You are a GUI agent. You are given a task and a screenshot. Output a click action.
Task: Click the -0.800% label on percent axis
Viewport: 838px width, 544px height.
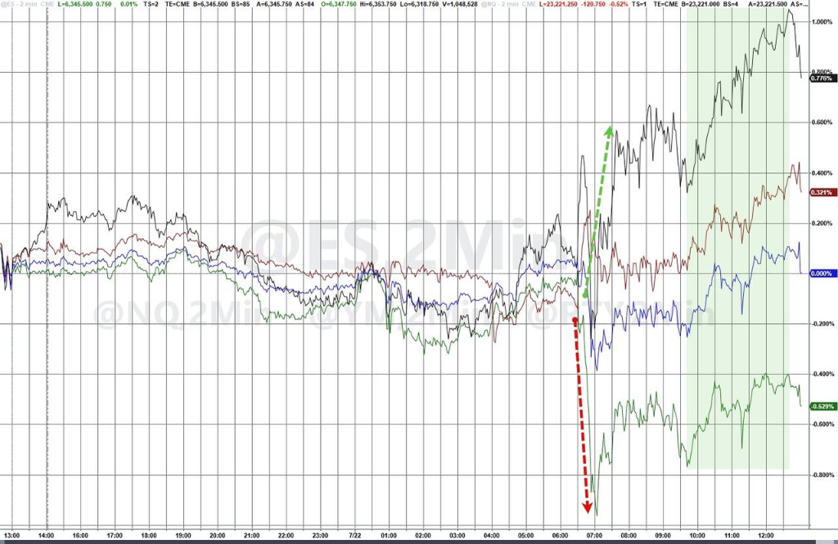821,474
